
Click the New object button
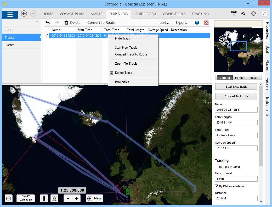94,198
